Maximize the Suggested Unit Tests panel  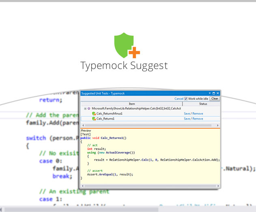[214, 93]
